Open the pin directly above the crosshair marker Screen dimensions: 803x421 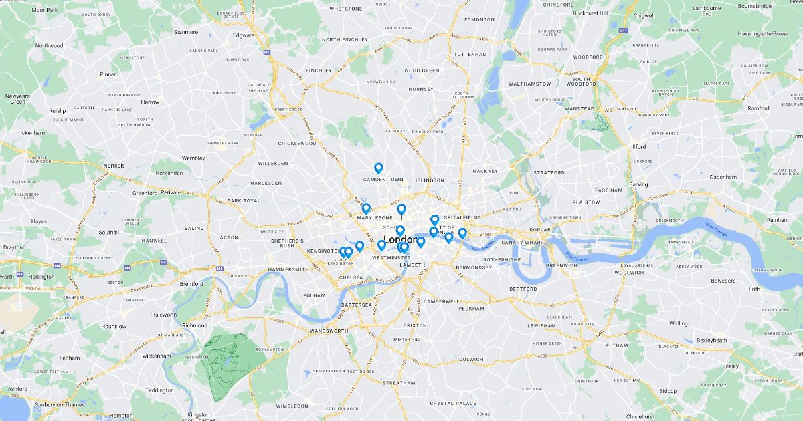coord(401,210)
